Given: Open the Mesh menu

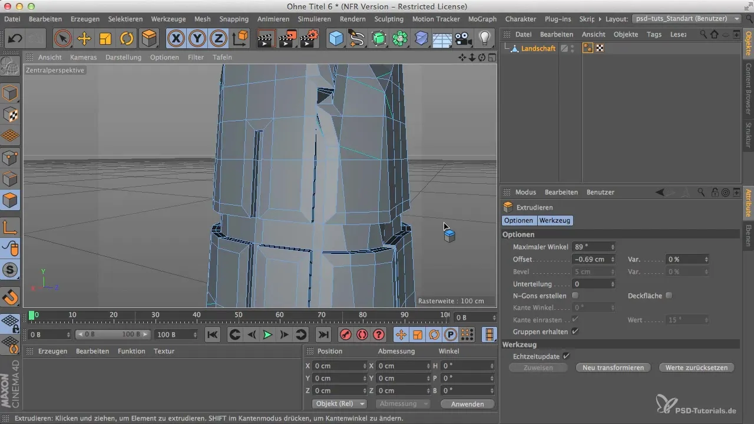Looking at the screenshot, I should tap(202, 19).
